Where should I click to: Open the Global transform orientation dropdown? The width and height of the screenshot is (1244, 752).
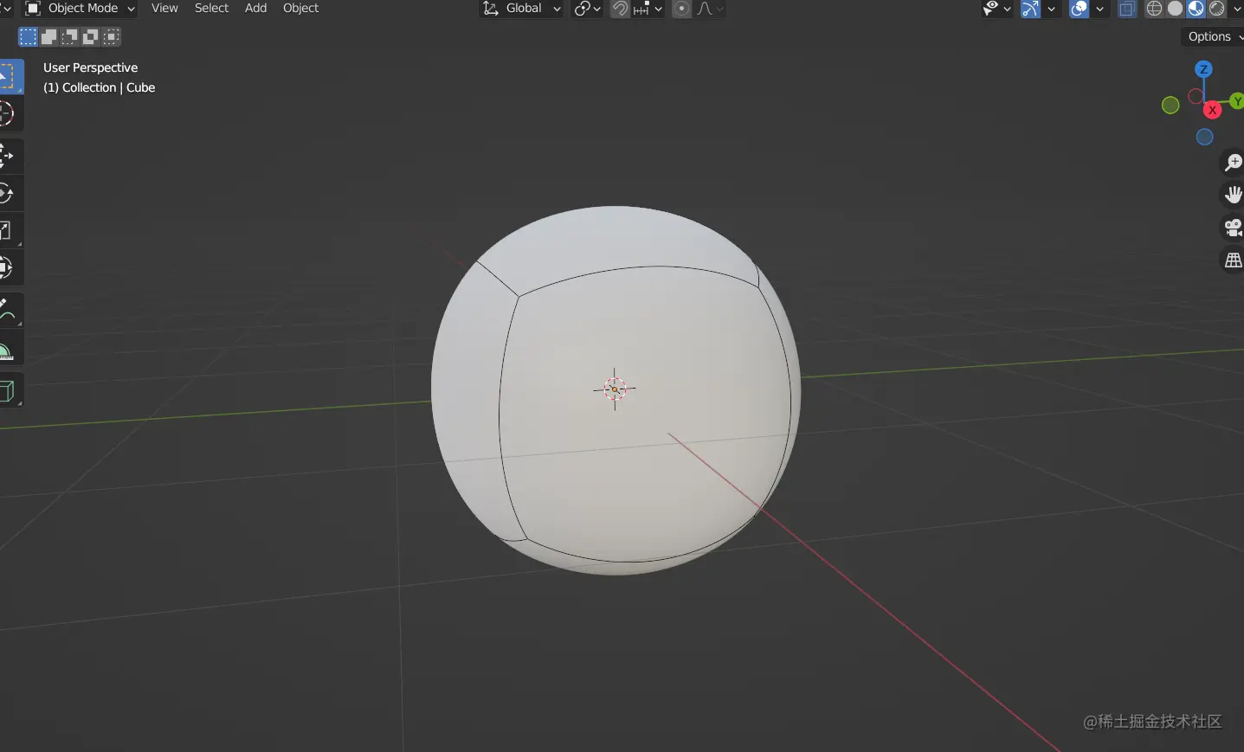(521, 9)
